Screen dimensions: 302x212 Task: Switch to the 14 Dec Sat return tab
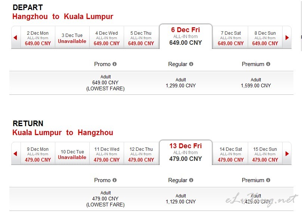[231, 154]
